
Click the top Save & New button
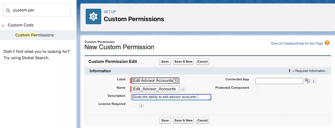(x=183, y=61)
